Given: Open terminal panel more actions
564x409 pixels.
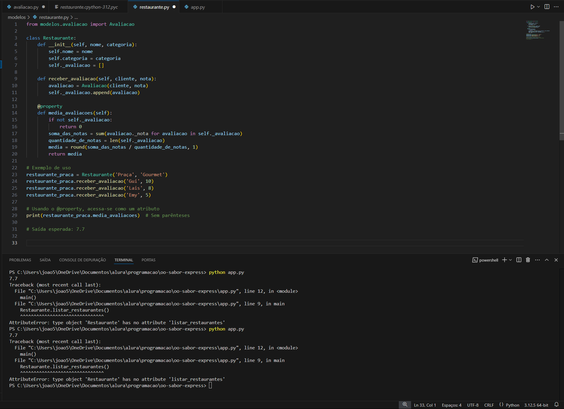Looking at the screenshot, I should point(537,260).
